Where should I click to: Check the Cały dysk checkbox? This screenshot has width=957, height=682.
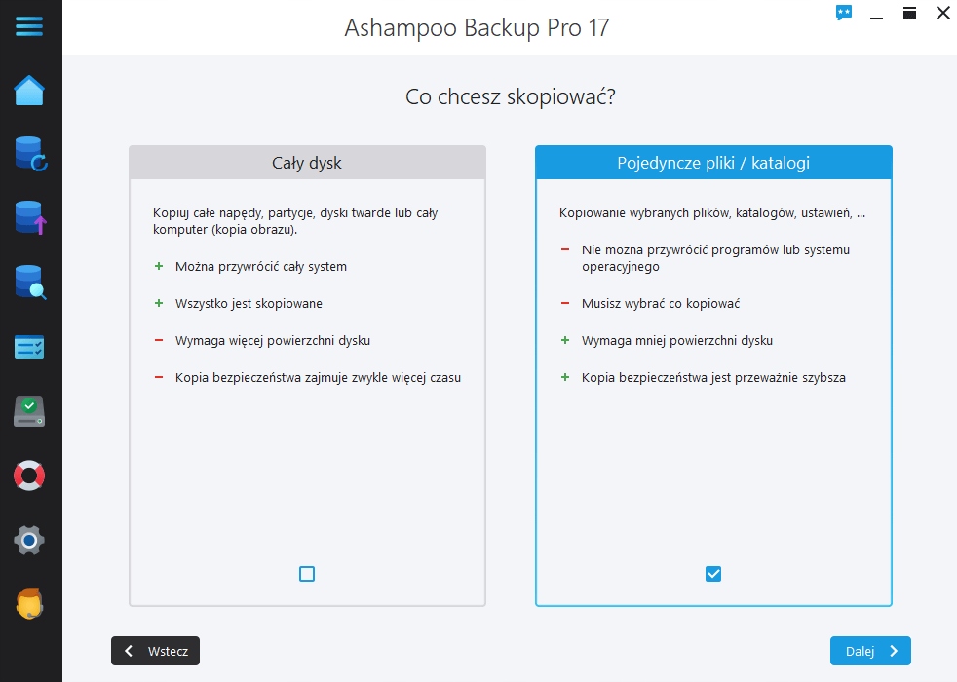[307, 574]
